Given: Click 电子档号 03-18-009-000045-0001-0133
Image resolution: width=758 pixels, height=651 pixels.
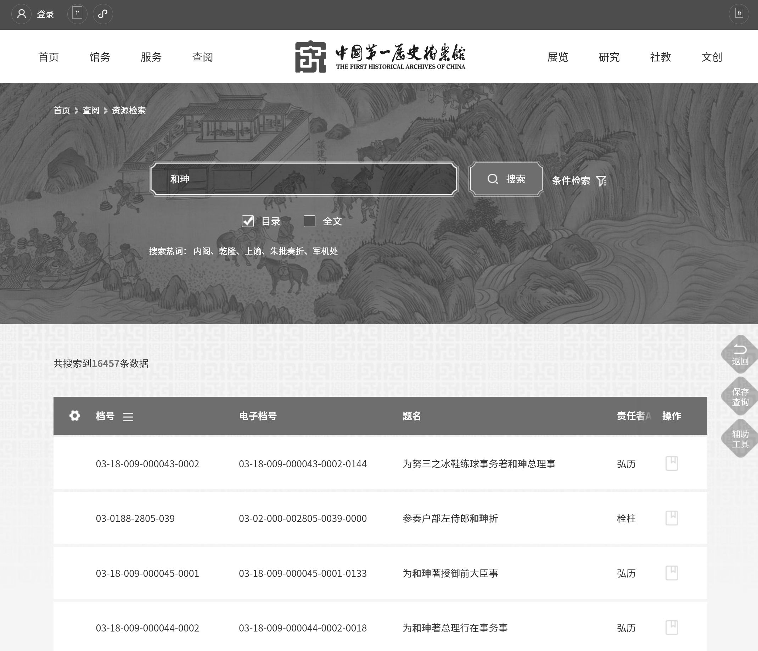Looking at the screenshot, I should [x=303, y=573].
